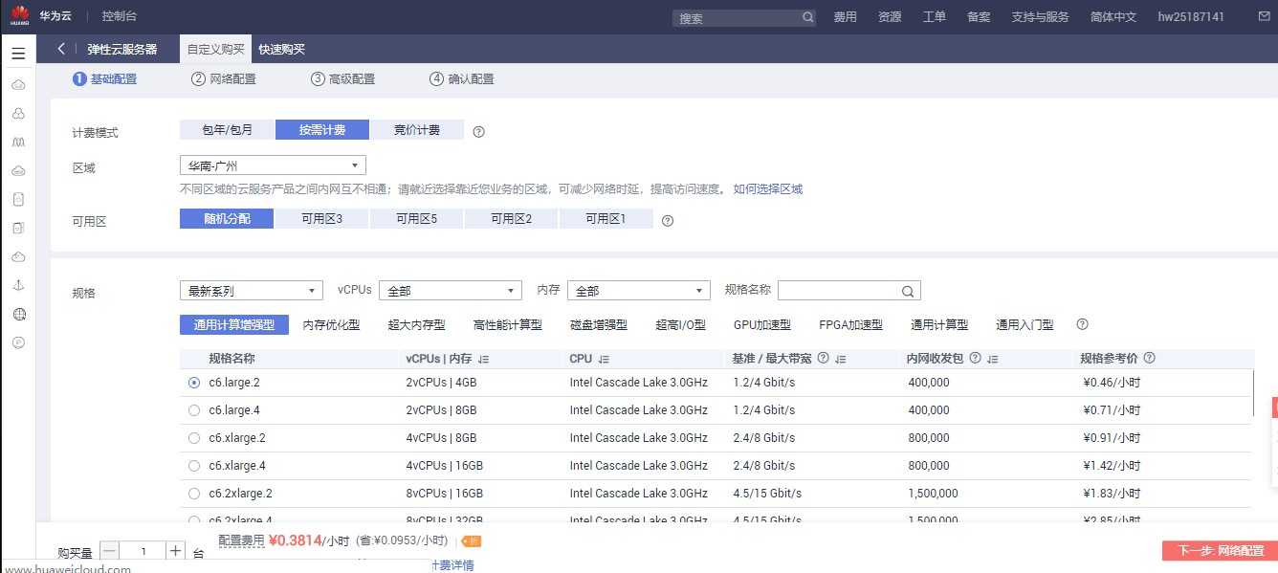
Task: Switch to the 快速购买 tab
Action: (281, 49)
